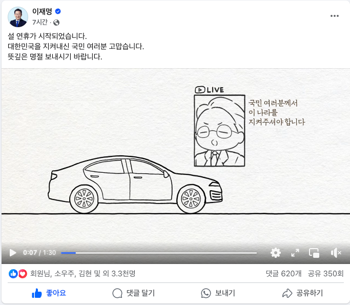Open video settings gear
350x305 pixels.
[276, 253]
